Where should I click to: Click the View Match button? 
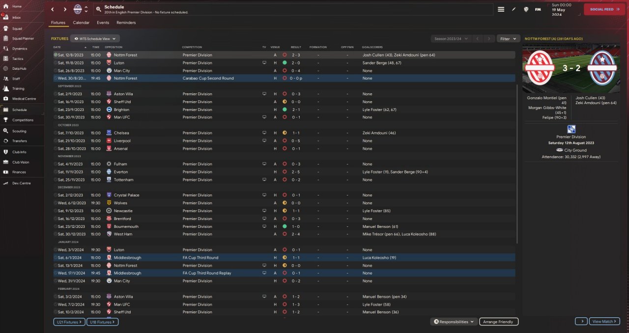[x=604, y=321]
